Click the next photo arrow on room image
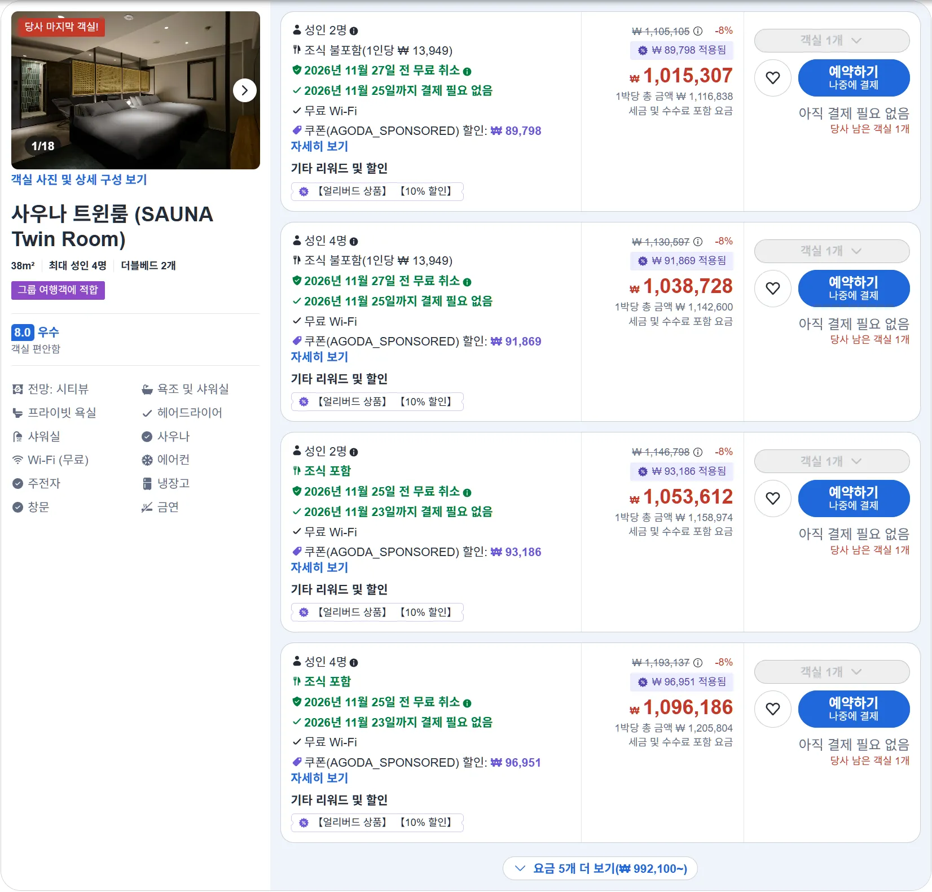Screen dimensions: 932x892 245,90
